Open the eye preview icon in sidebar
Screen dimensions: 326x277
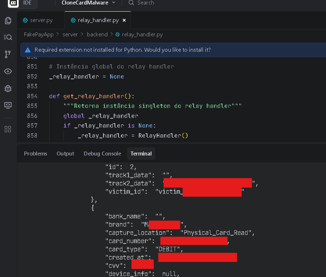[x=8, y=71]
